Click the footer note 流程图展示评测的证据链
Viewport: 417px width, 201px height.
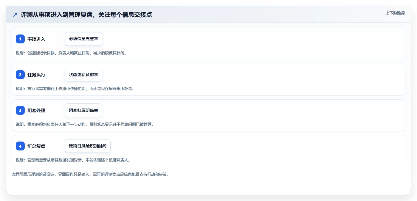tap(90, 174)
